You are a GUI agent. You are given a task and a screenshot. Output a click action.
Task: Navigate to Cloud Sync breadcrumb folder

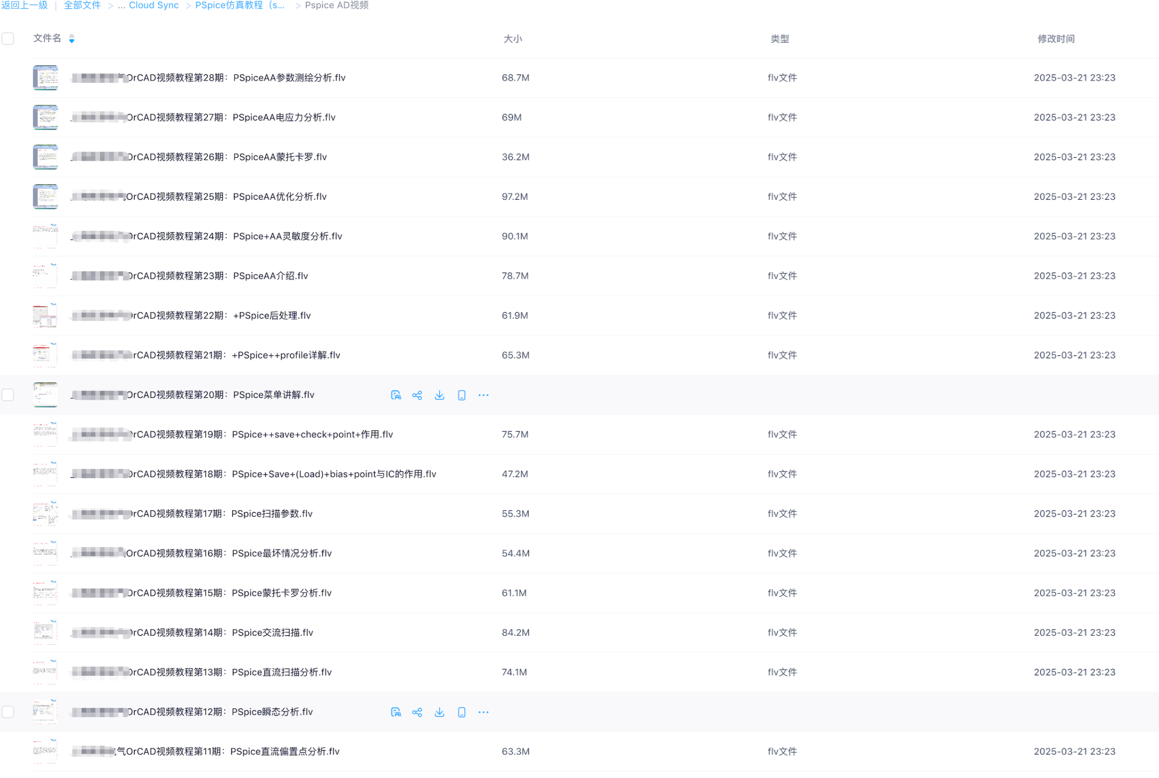[x=154, y=5]
